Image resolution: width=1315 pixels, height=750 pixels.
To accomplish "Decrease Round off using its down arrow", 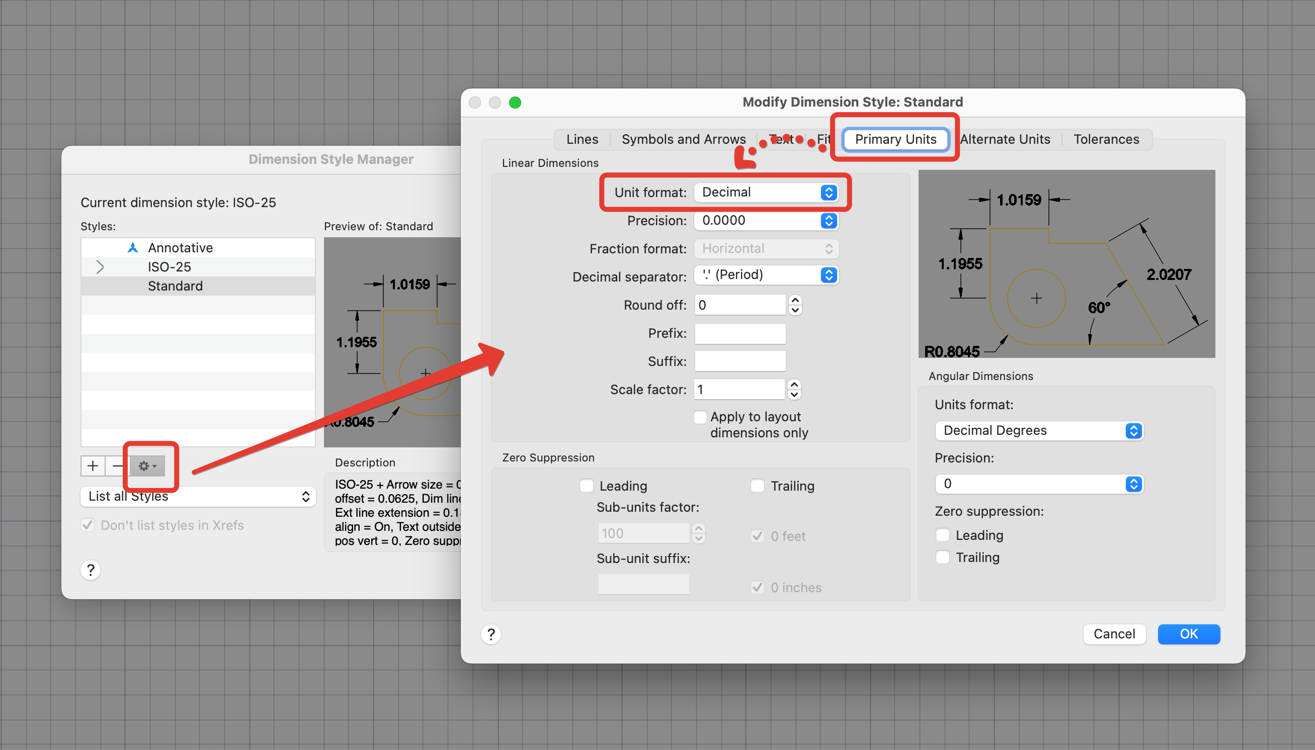I will (x=795, y=310).
